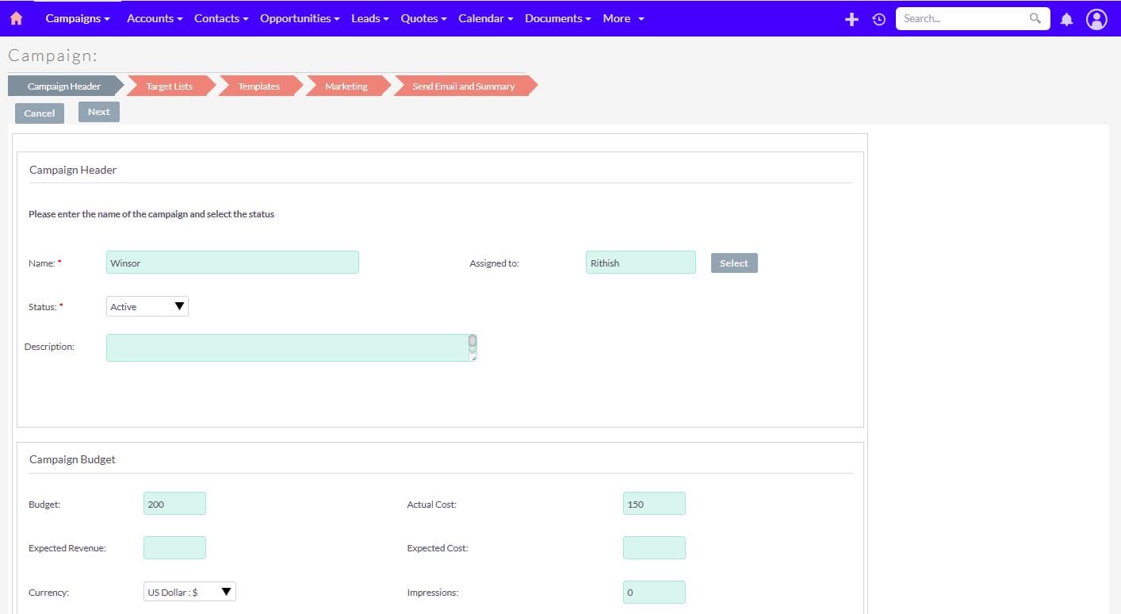Click Select beside Assigned to field
This screenshot has width=1121, height=614.
pyautogui.click(x=733, y=263)
